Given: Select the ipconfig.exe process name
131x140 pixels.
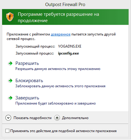Looking at the screenshot, I should (x=68, y=53).
